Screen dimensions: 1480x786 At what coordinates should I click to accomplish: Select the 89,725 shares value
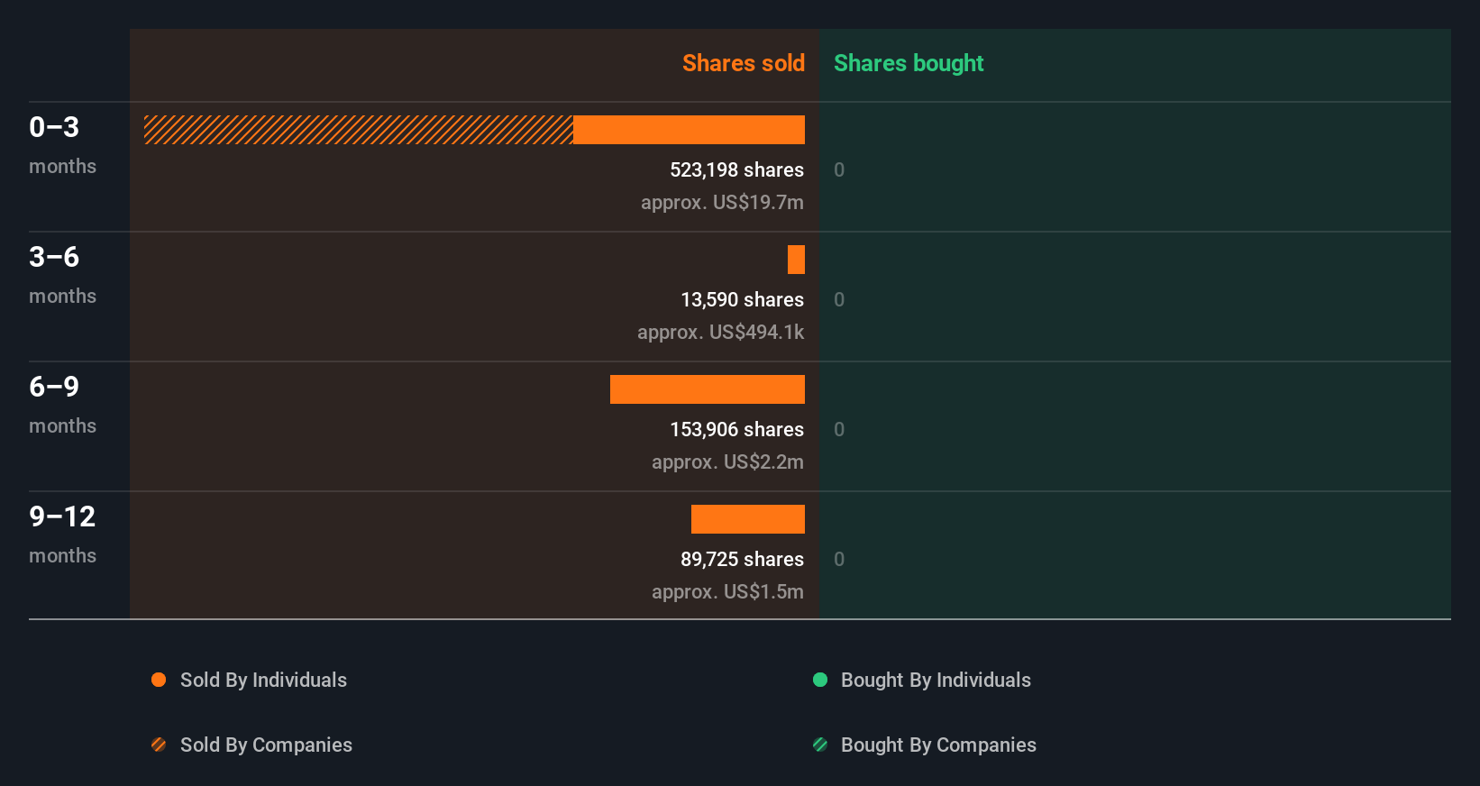tap(742, 559)
